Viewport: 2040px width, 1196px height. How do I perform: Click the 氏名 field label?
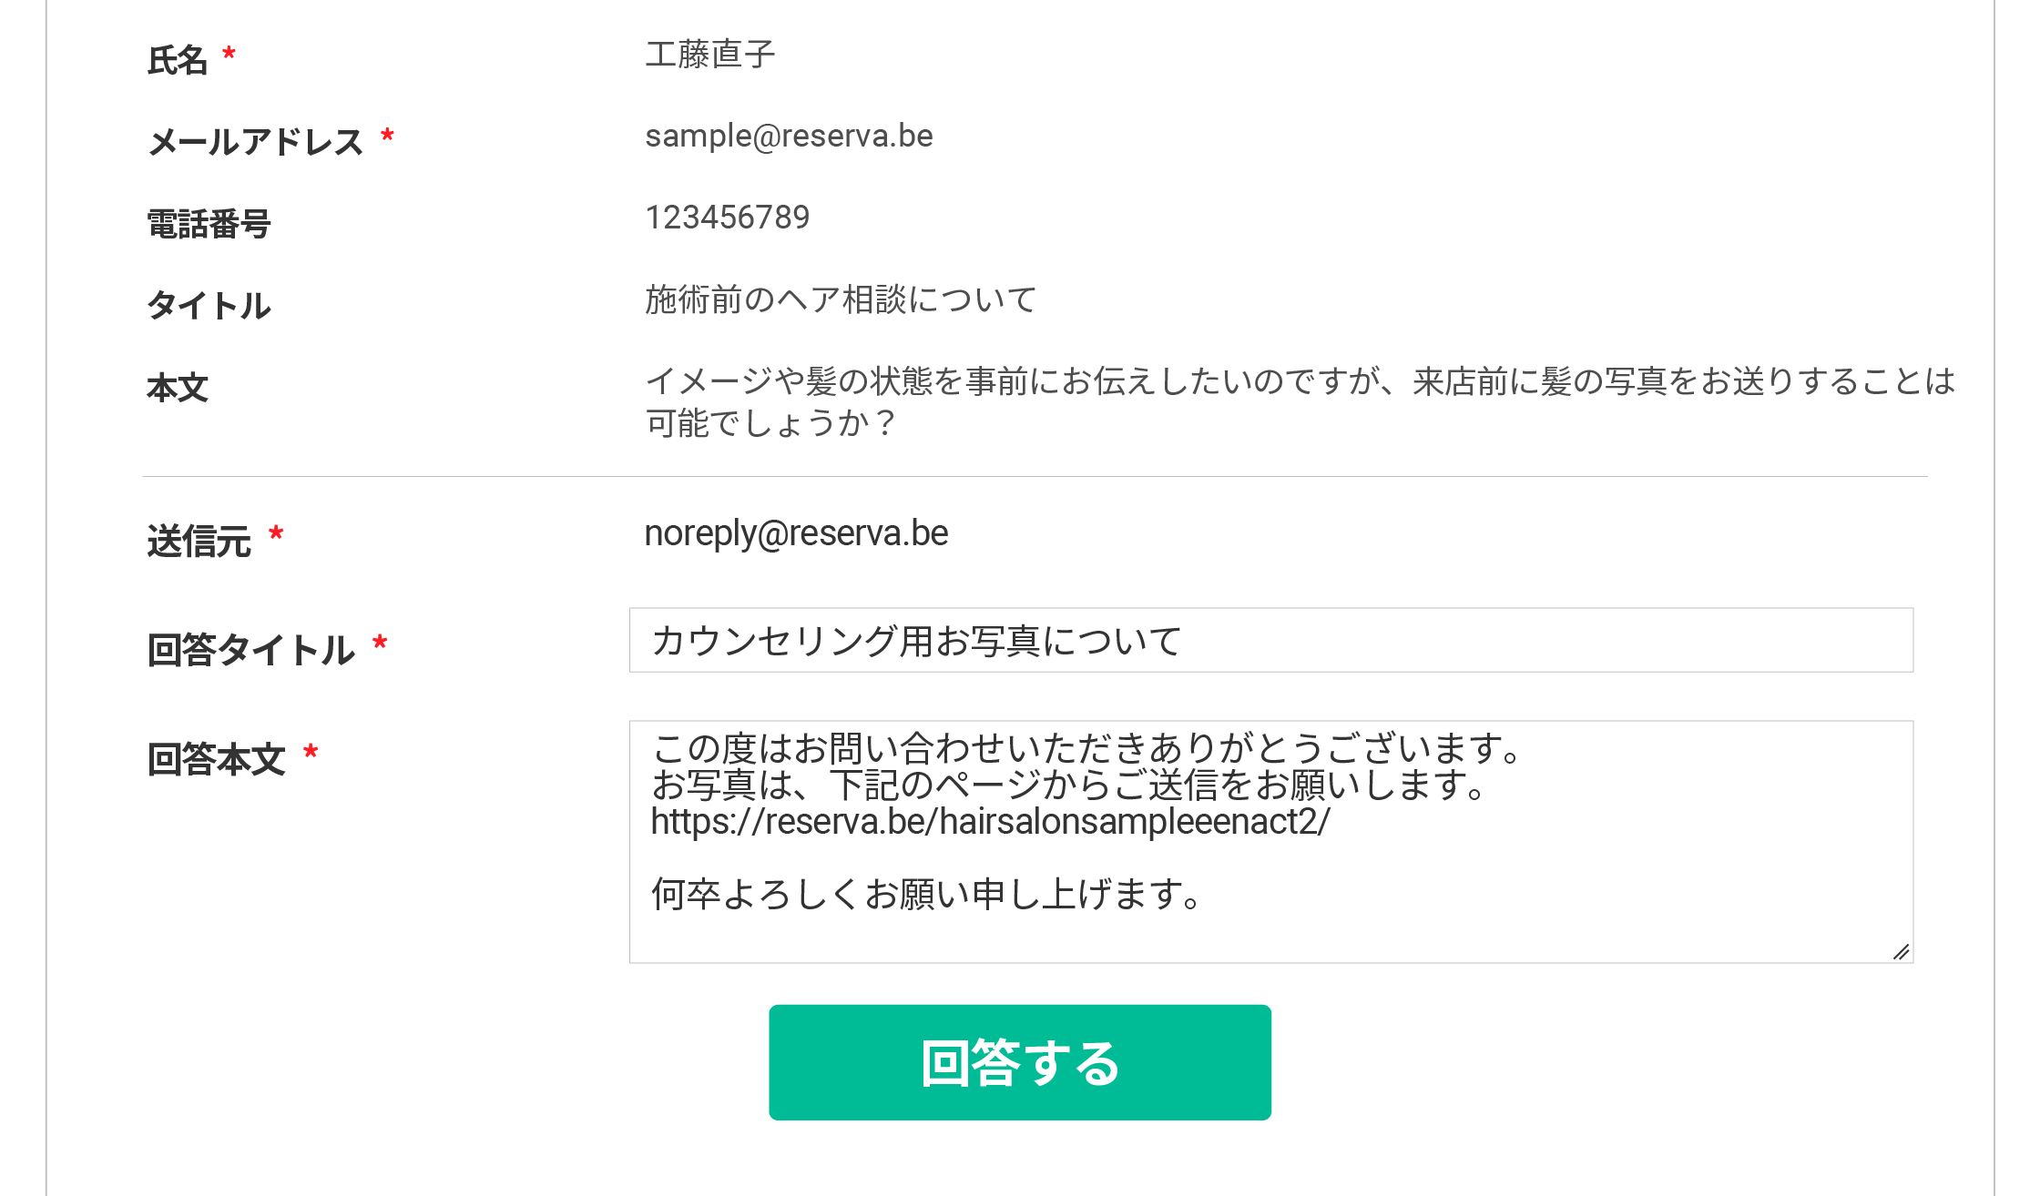[178, 61]
